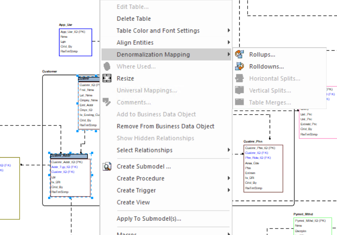This screenshot has height=235, width=337.
Task: Expand arrow beside Table Color and Font Settings
Action: pos(229,30)
